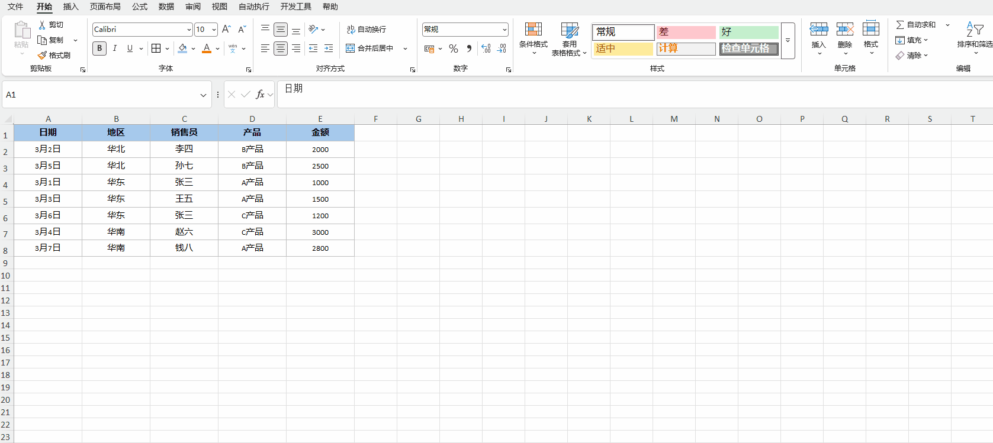Open the number format (常规) dropdown
The height and width of the screenshot is (443, 993).
(x=504, y=30)
